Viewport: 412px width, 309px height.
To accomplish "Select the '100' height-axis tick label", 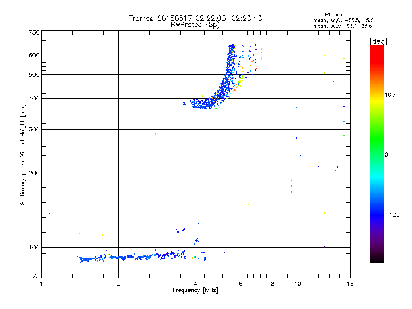I will (34, 248).
